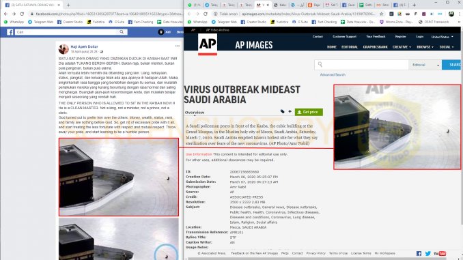Open the Advanced Search link
The width and height of the screenshot is (463, 260).
(x=333, y=74)
